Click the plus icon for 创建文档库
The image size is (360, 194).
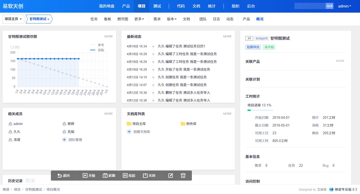pos(129,132)
